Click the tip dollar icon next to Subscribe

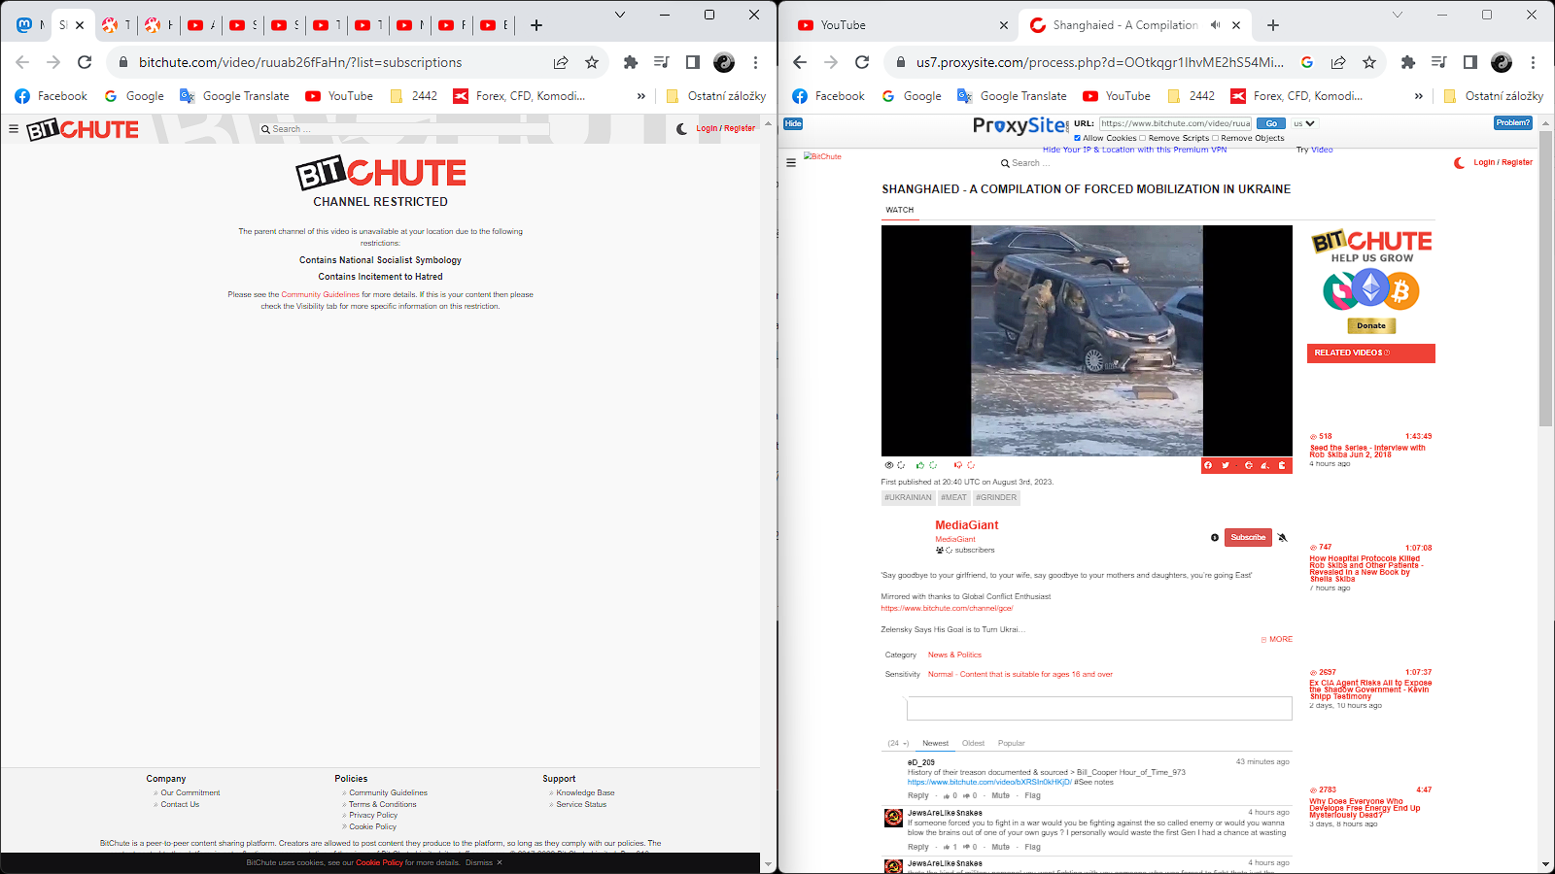pos(1215,537)
